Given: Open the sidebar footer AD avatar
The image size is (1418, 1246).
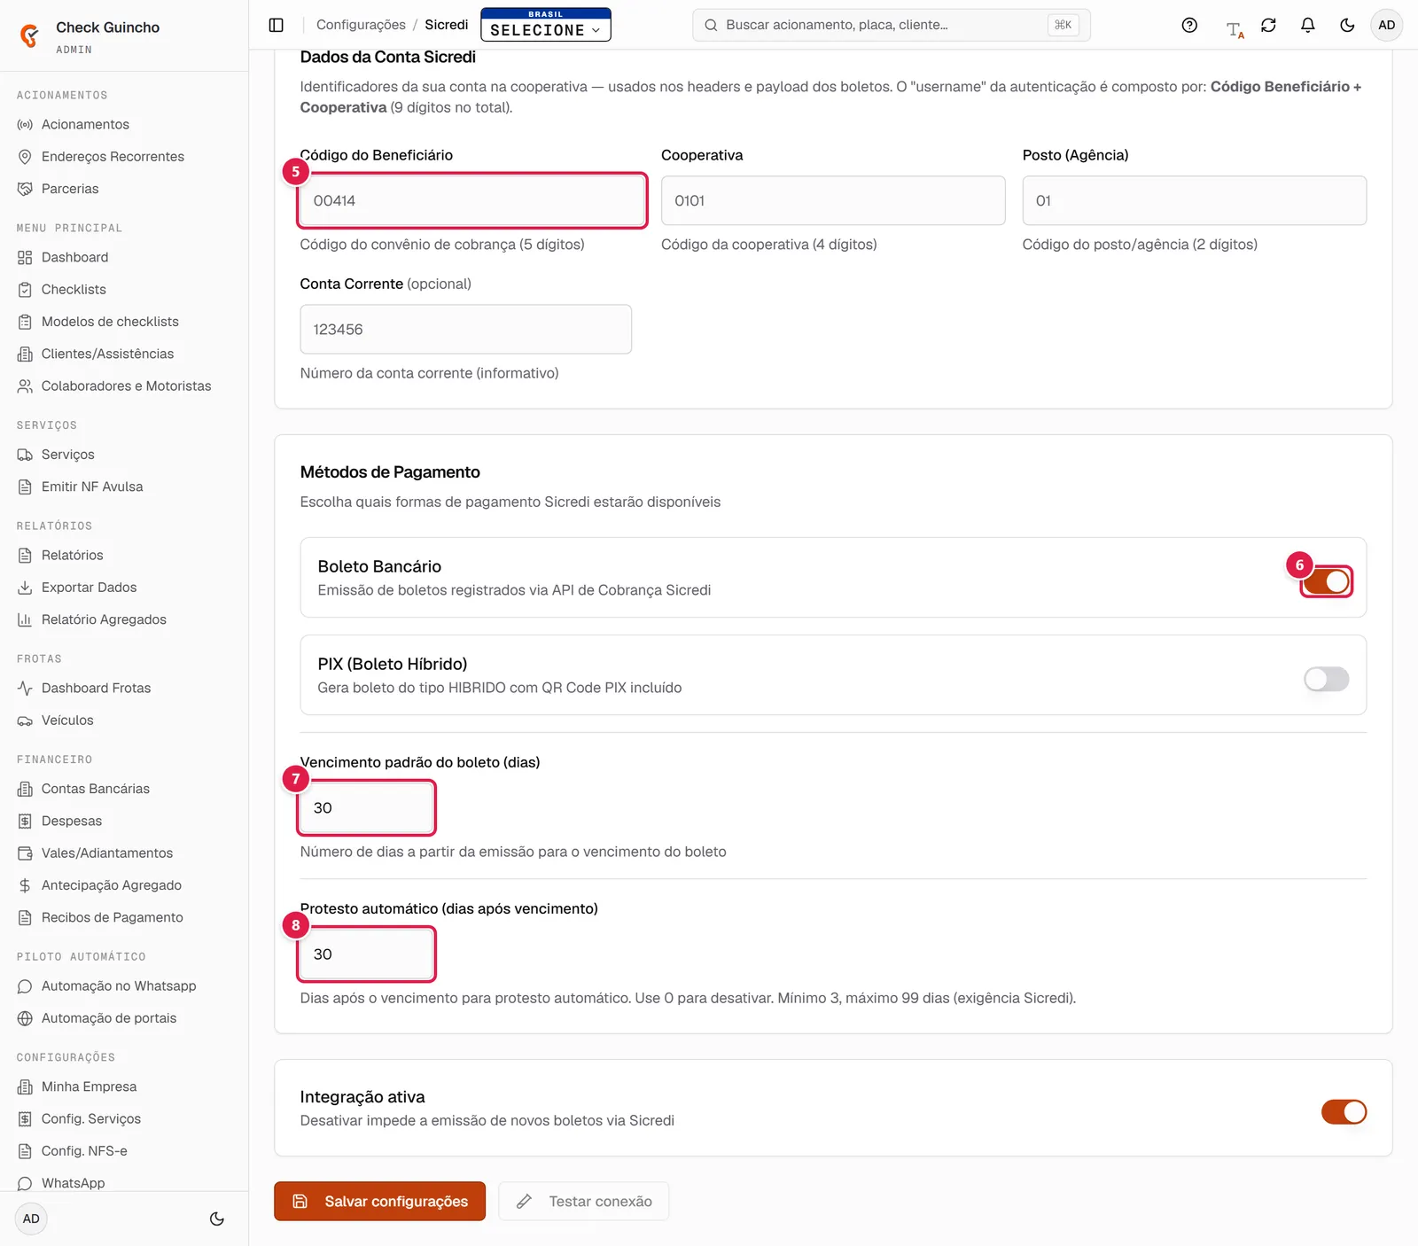Looking at the screenshot, I should [x=31, y=1219].
